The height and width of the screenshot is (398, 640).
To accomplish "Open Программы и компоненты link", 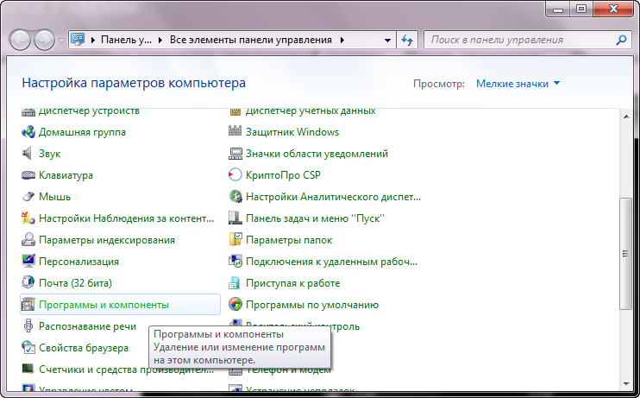I will (104, 305).
